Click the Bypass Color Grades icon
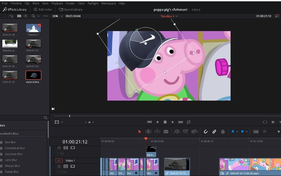This screenshot has width=281, height=176. tap(277, 16)
